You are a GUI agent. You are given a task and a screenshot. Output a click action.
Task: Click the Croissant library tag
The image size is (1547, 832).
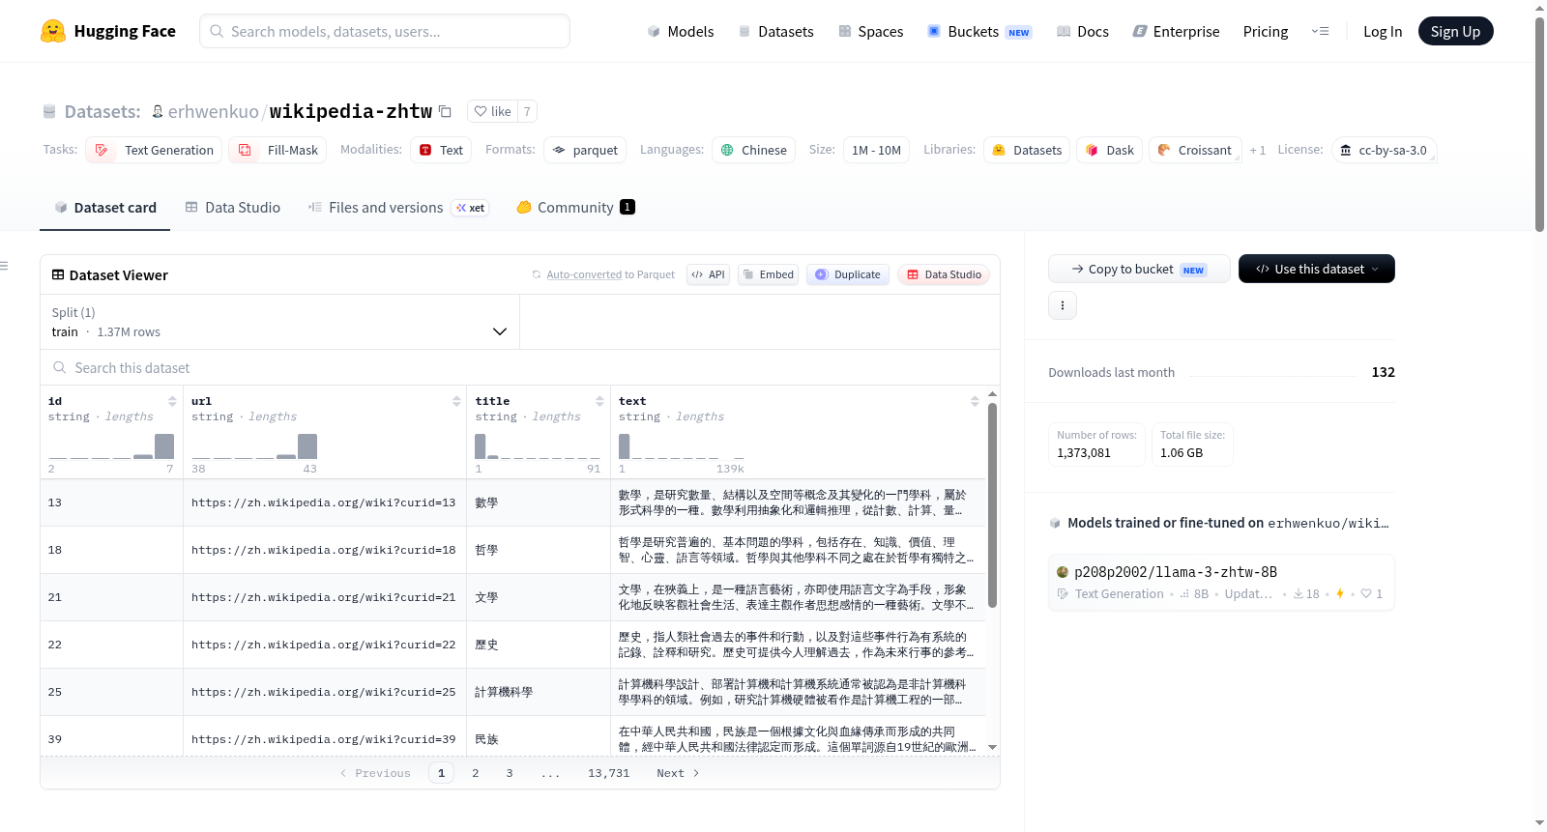click(1195, 150)
